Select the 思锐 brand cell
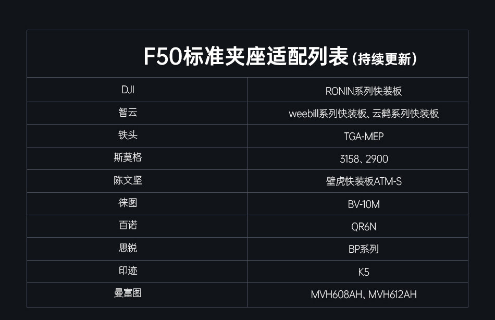The height and width of the screenshot is (320, 495). click(x=128, y=248)
